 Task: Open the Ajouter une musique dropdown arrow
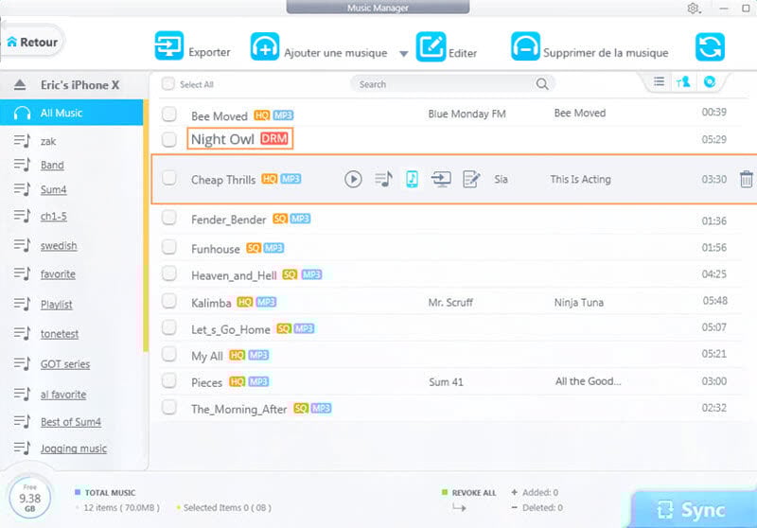click(403, 54)
